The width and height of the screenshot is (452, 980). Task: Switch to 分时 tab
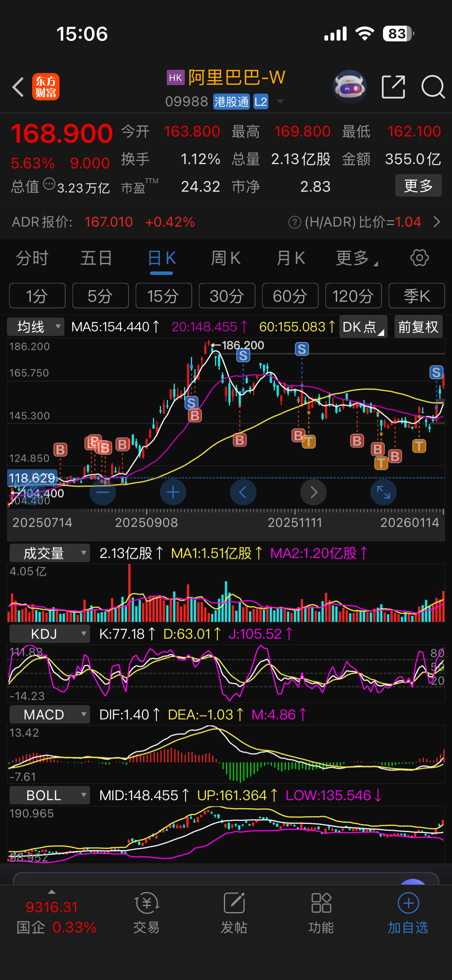(x=32, y=258)
